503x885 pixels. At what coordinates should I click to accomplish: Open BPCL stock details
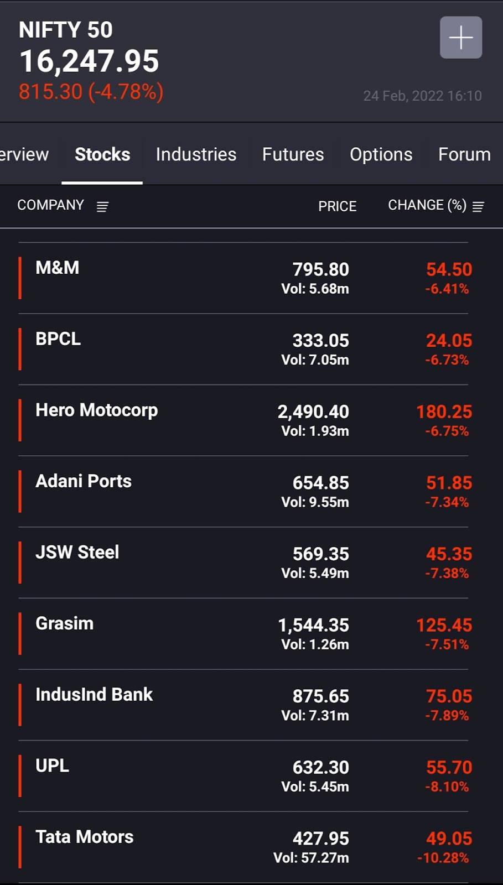(x=58, y=339)
